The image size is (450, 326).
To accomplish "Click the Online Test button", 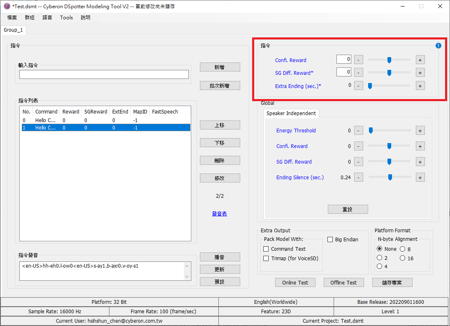I will pyautogui.click(x=295, y=282).
